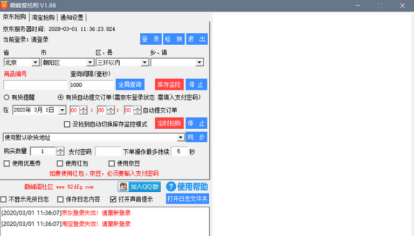Increase the purchase quantity spinner

(60, 149)
